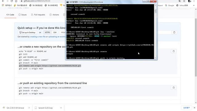Open the Chrome three-dot menu
The width and height of the screenshot is (197, 111).
click(194, 1)
